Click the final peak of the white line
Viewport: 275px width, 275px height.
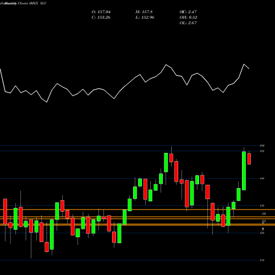[244, 64]
